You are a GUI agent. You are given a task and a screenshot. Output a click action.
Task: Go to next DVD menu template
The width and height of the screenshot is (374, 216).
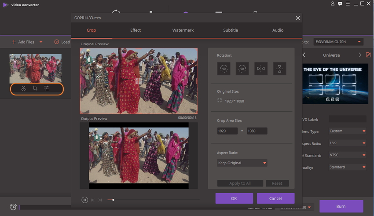pos(359,55)
